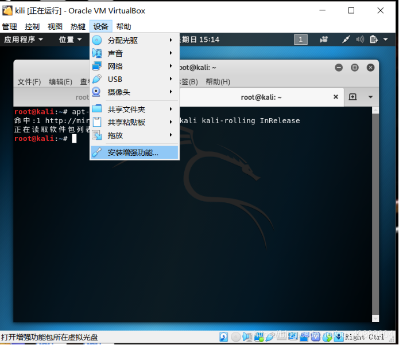Click display indicator icon in VirtualBox status bar

292,337
